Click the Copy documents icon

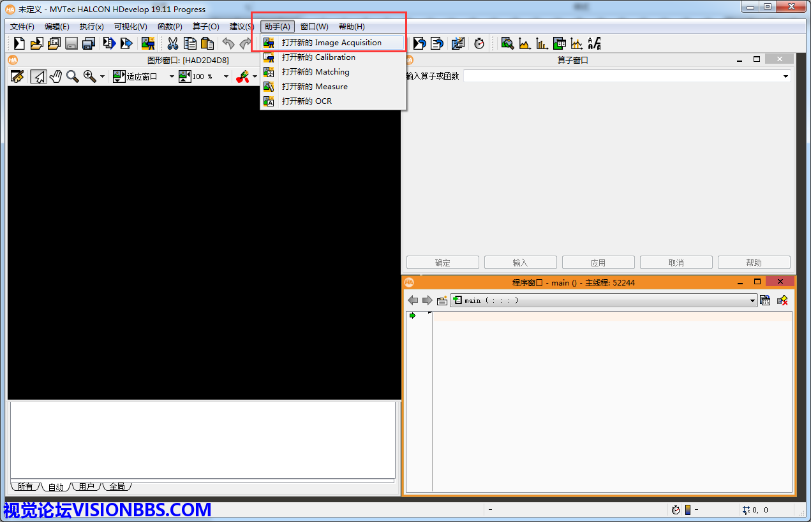[190, 43]
